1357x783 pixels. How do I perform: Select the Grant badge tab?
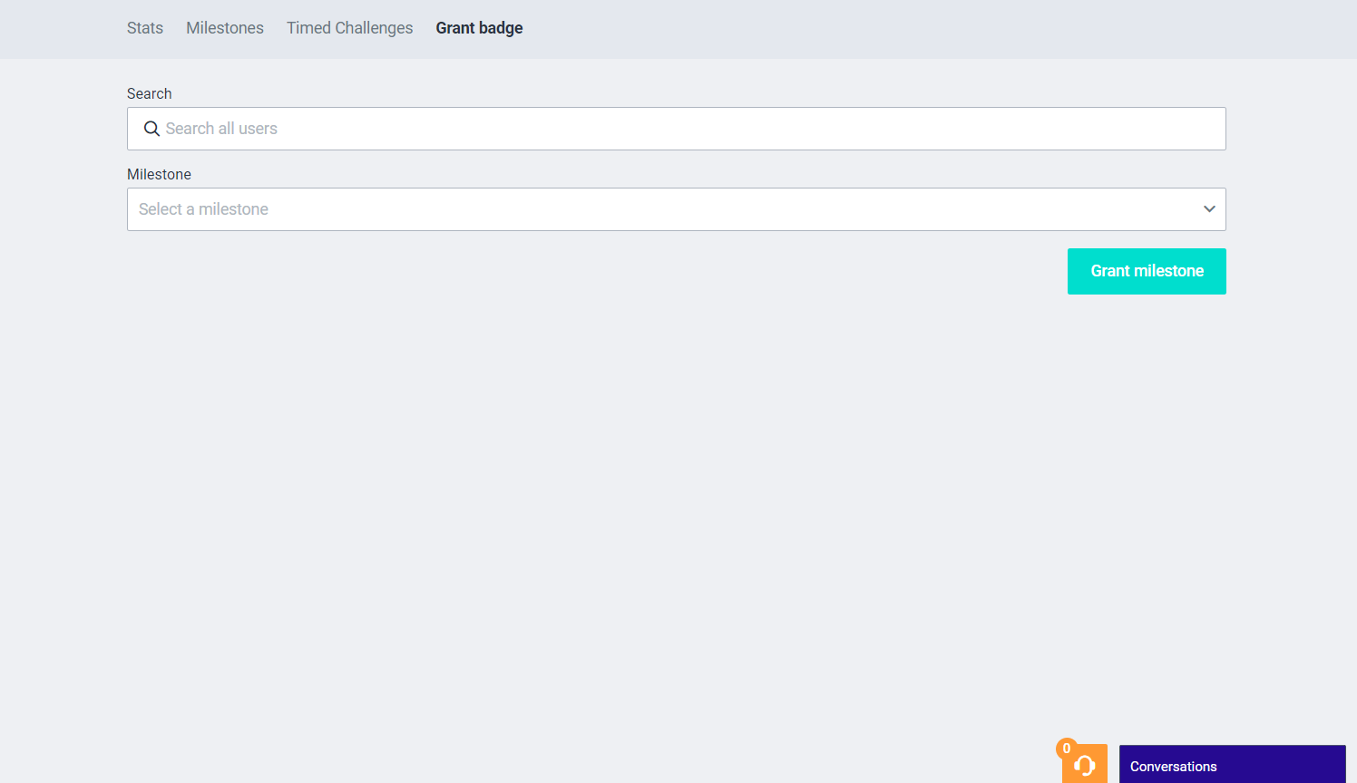click(x=479, y=28)
